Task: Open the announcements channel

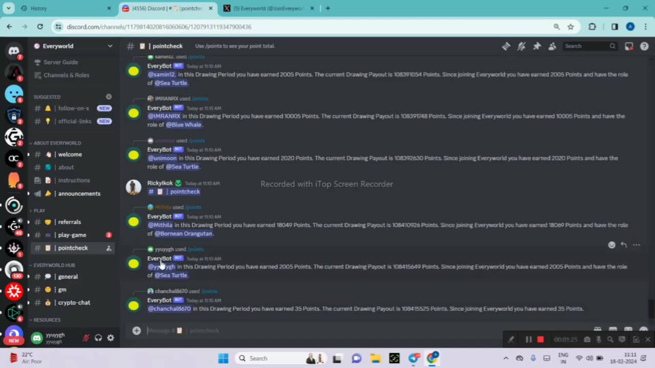Action: 72,194
